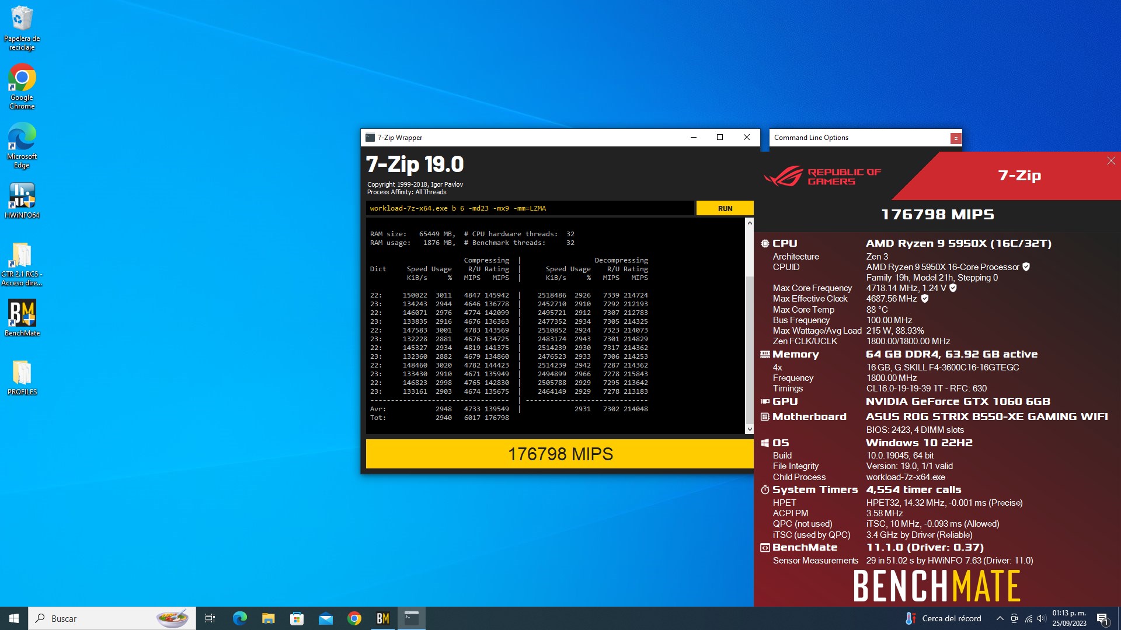Open the PROFILES folder on the desktop

coord(22,377)
